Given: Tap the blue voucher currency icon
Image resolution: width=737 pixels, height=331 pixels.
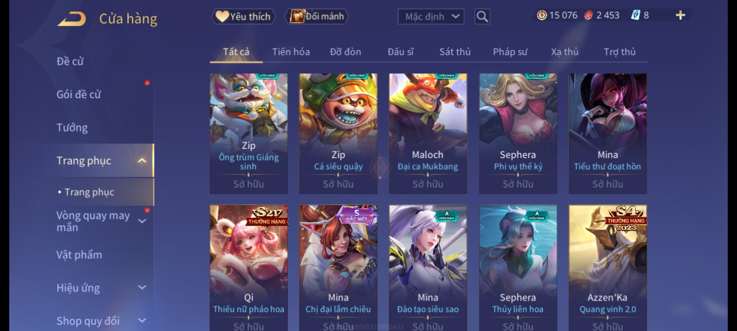Looking at the screenshot, I should [x=635, y=15].
